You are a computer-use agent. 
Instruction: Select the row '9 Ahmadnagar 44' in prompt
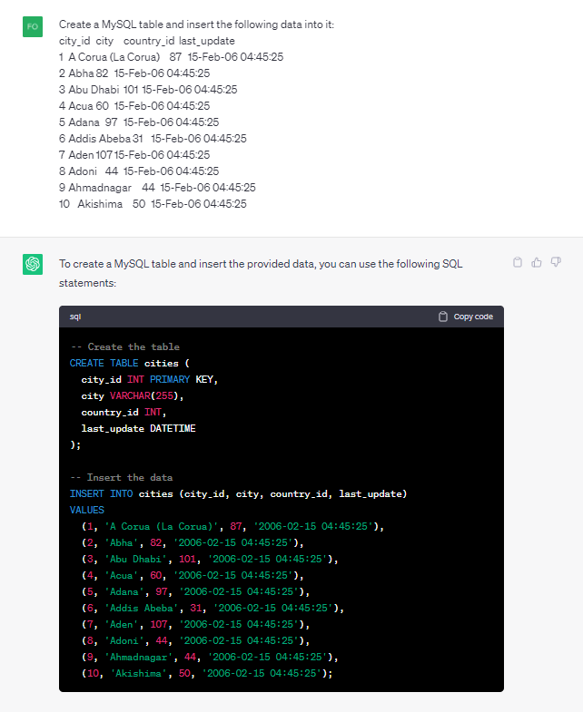[x=157, y=188]
